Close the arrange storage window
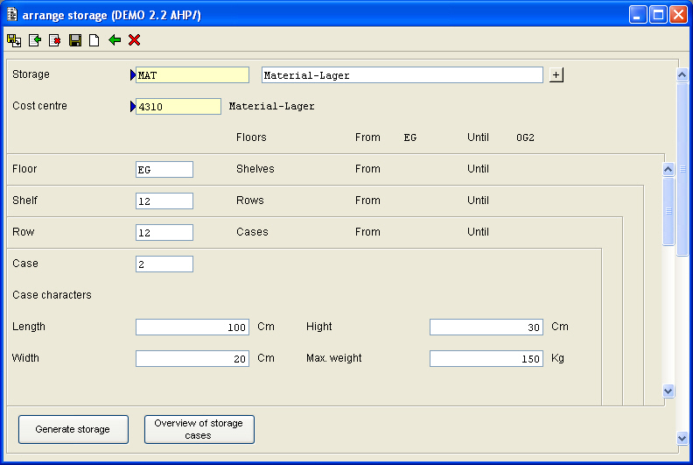Screen dimensions: 693x465 click(x=678, y=15)
